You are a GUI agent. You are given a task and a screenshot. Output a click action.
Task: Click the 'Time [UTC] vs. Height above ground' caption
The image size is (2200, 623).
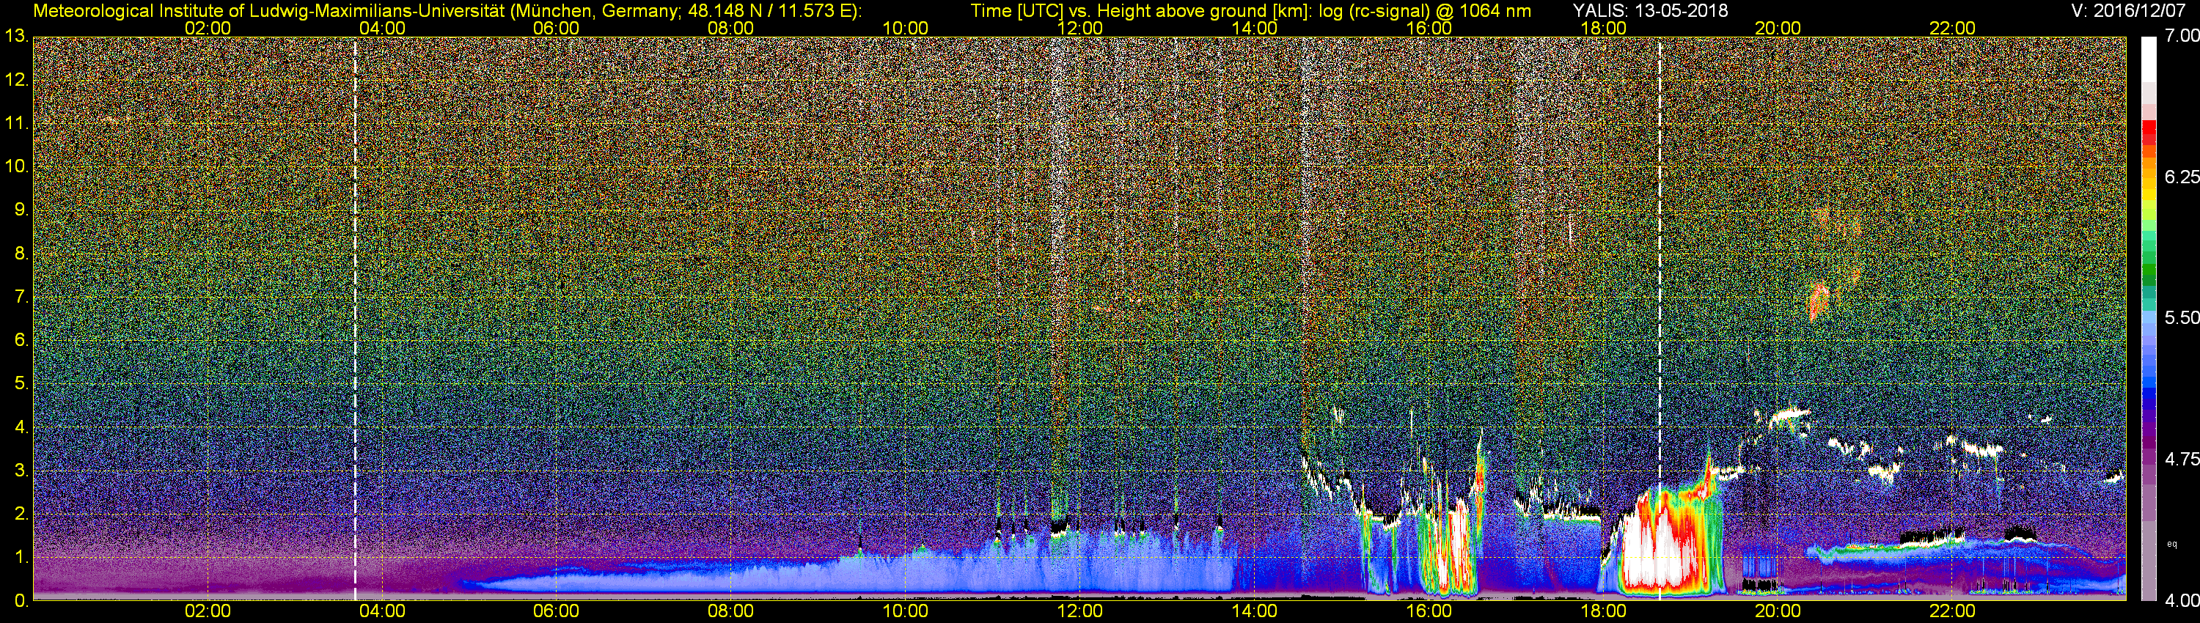[1250, 11]
